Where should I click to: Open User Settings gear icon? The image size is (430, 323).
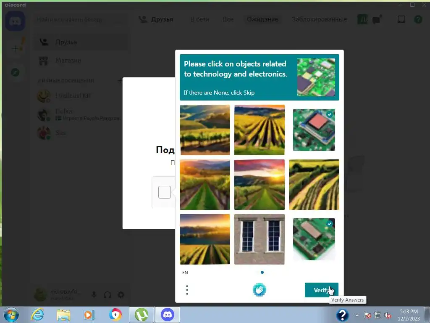click(121, 295)
